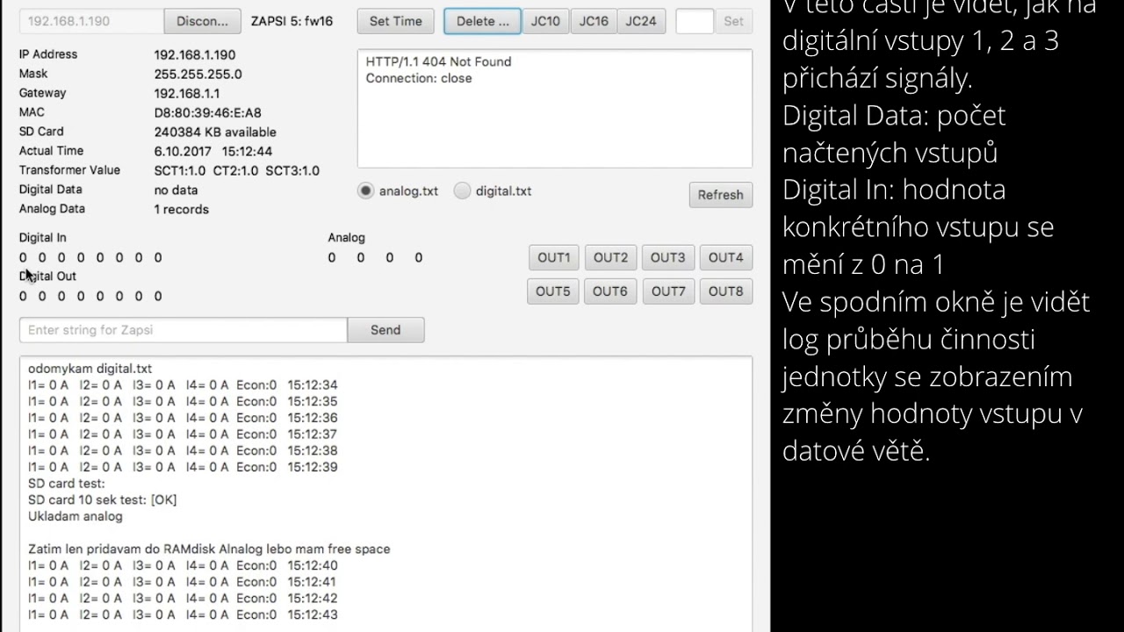Click the greyed Set button
This screenshot has height=632, width=1124.
click(x=733, y=21)
